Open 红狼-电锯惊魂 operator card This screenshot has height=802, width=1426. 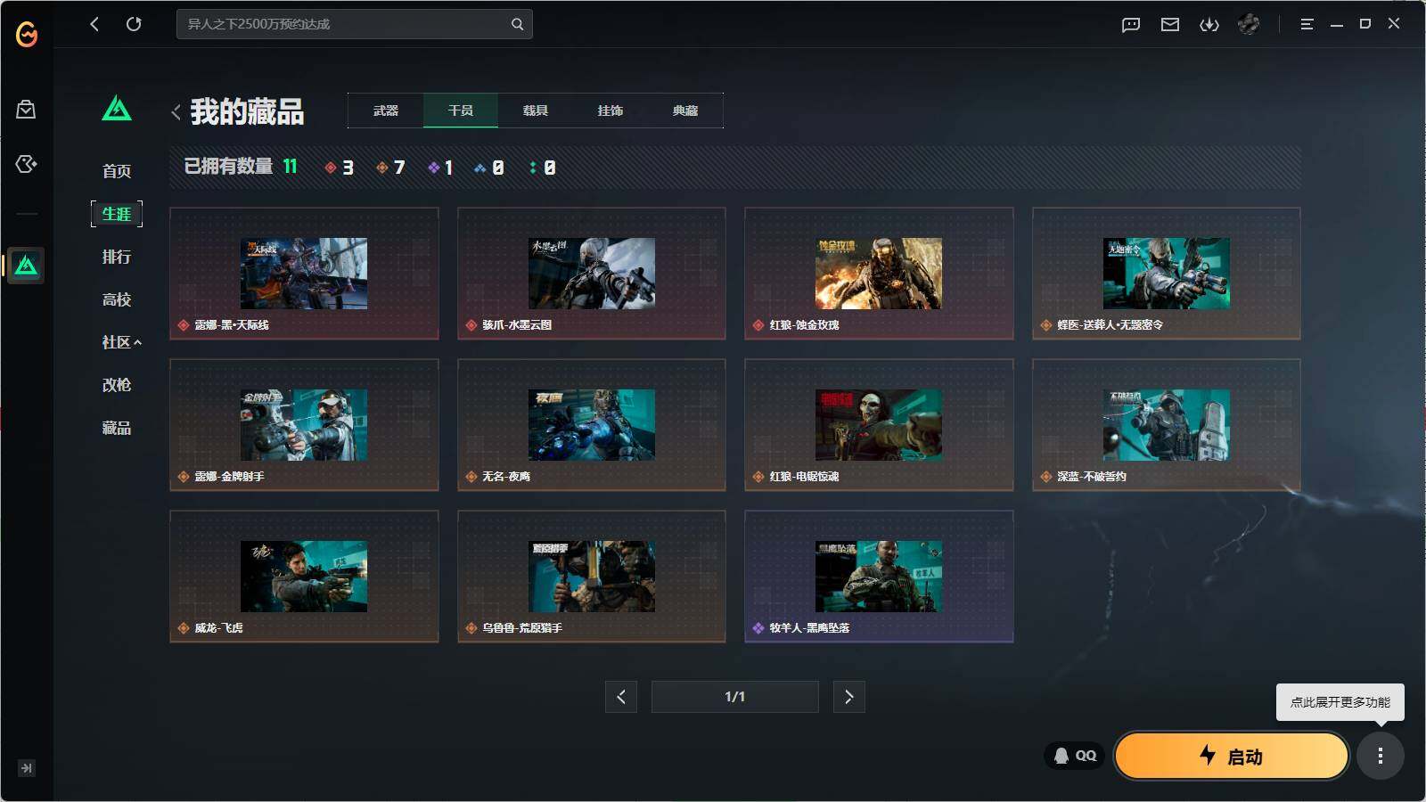tap(879, 425)
